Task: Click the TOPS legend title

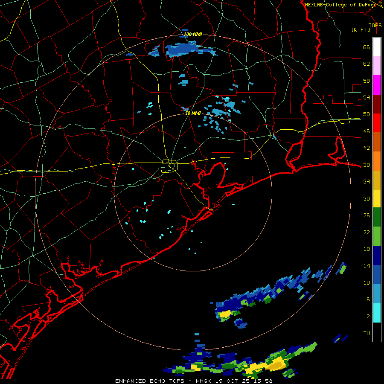Action: click(375, 26)
